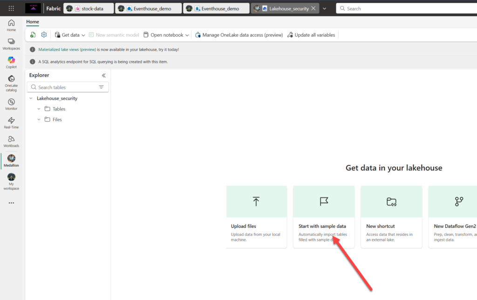Collapse the Tables folder node
Image resolution: width=477 pixels, height=300 pixels.
39,109
